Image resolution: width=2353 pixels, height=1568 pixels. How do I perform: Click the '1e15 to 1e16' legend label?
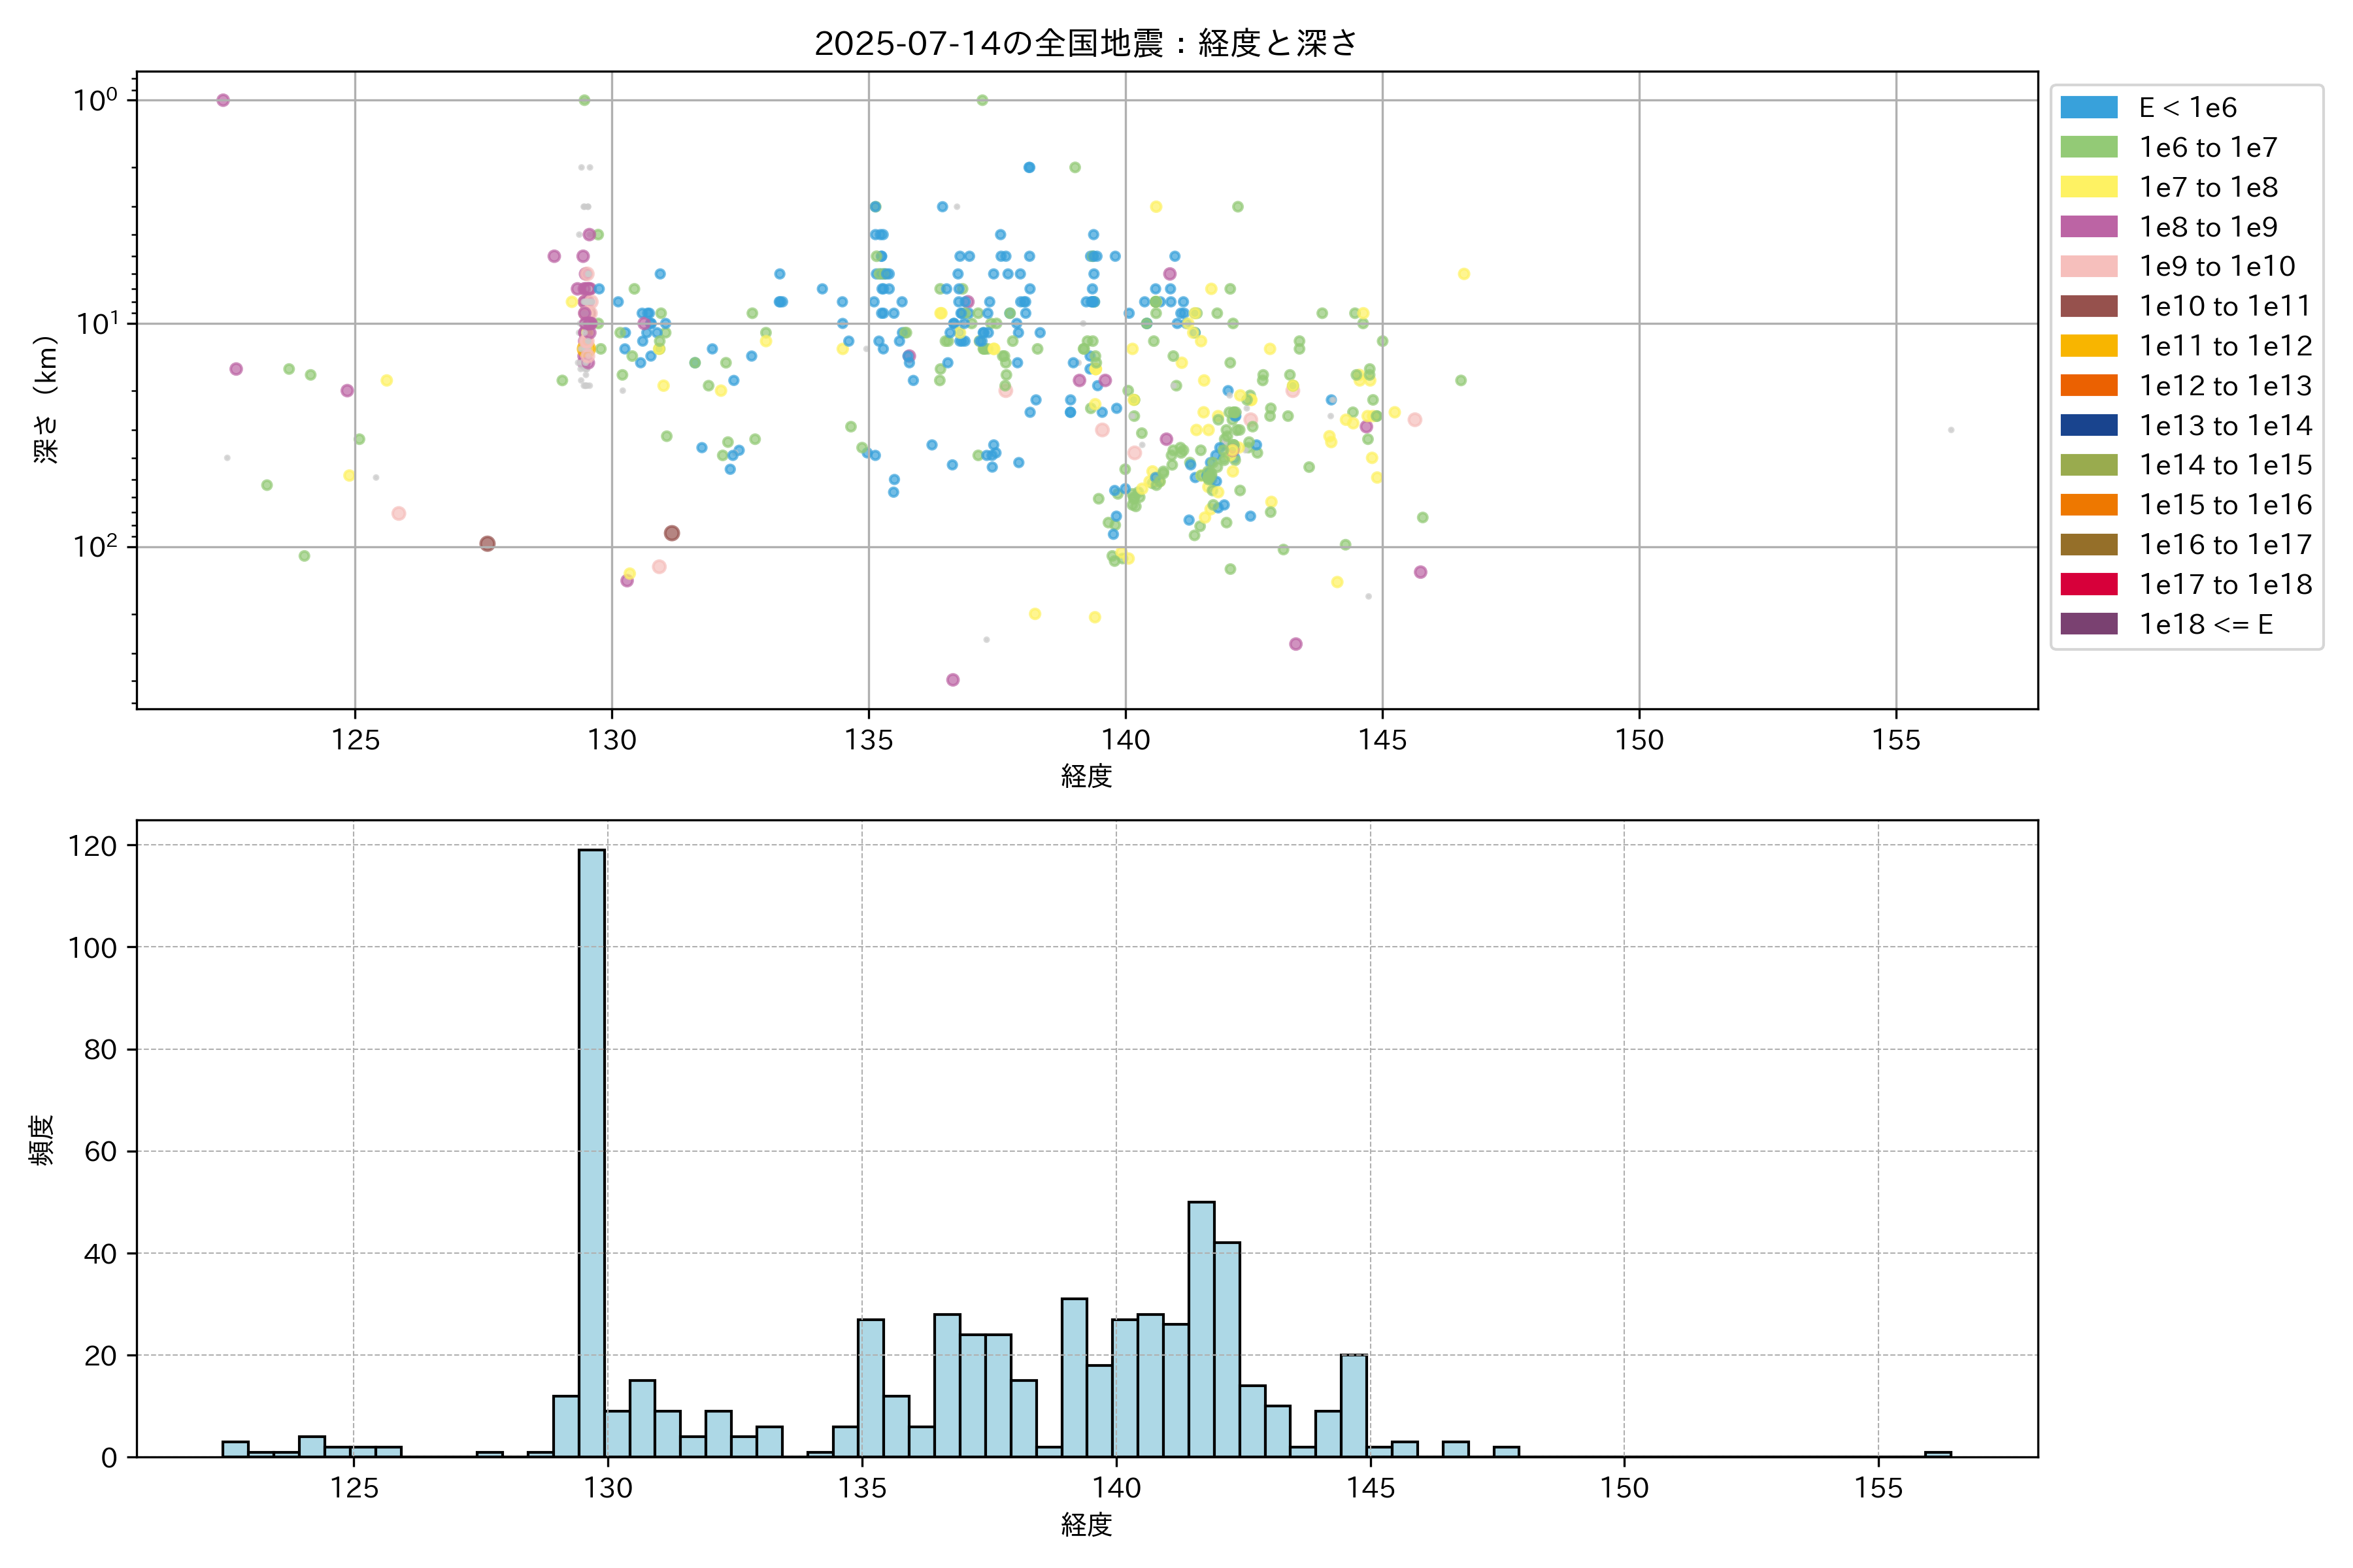coord(2225,505)
